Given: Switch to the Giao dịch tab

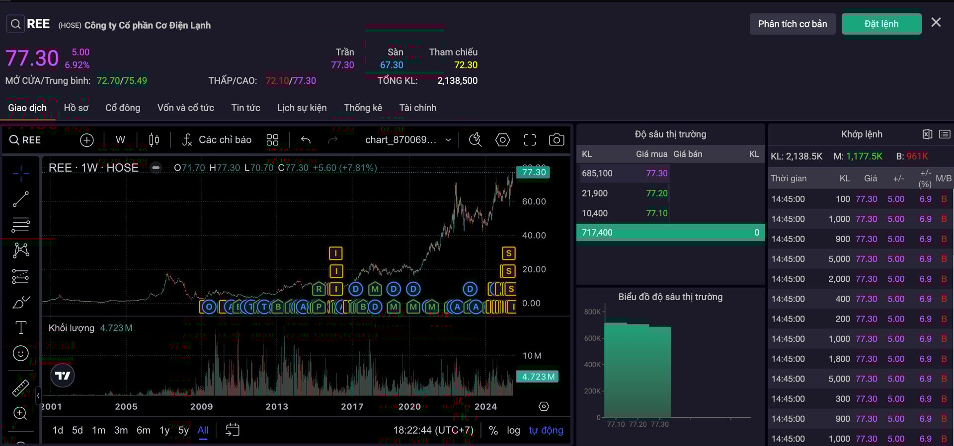Looking at the screenshot, I should pos(27,108).
